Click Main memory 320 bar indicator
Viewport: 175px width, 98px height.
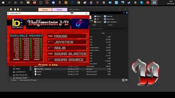[21, 39]
